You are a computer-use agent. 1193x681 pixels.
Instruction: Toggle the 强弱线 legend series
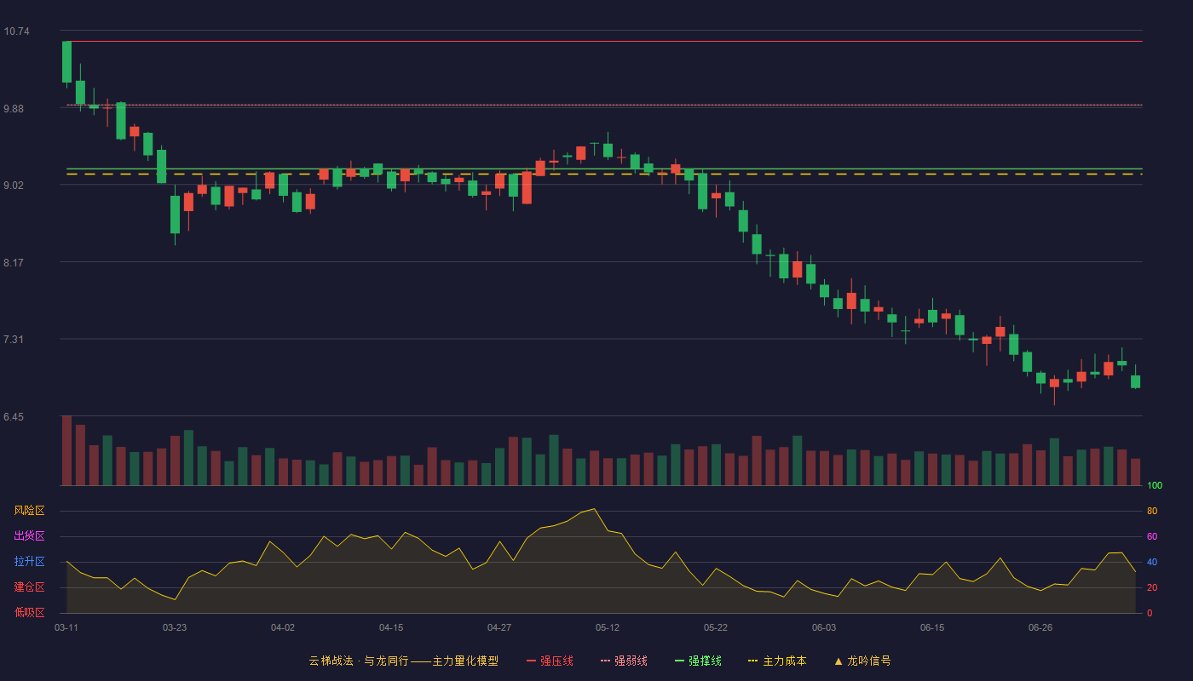(x=624, y=661)
